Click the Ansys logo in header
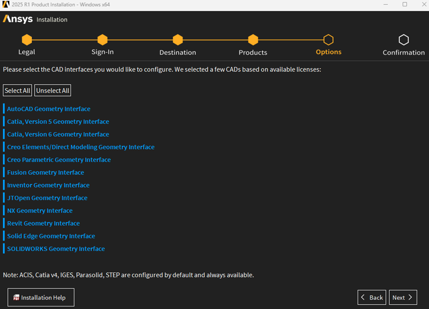 coord(18,19)
